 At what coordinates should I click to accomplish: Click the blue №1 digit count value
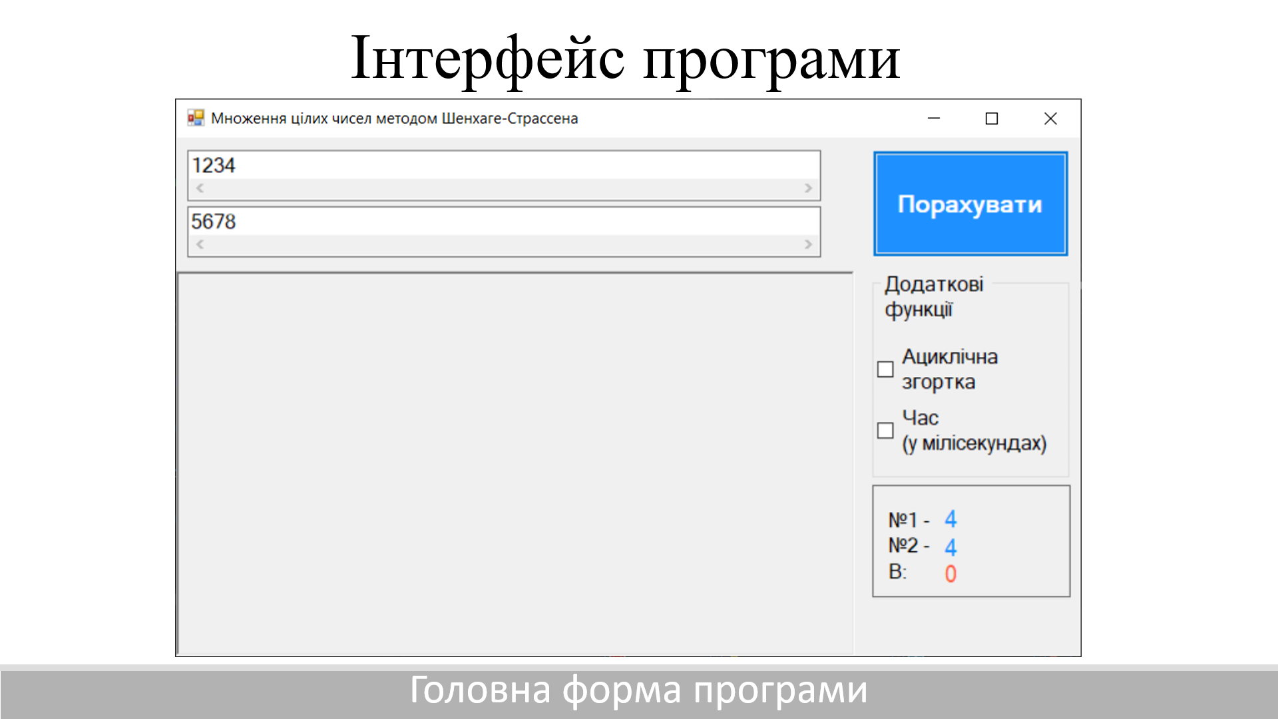(x=951, y=519)
